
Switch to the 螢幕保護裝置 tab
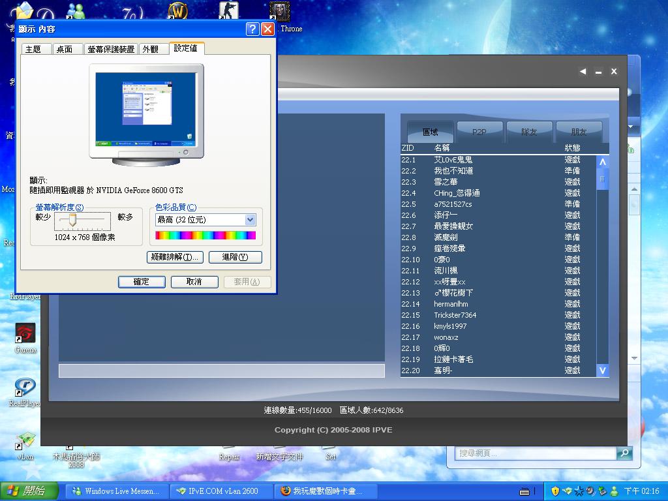click(111, 49)
